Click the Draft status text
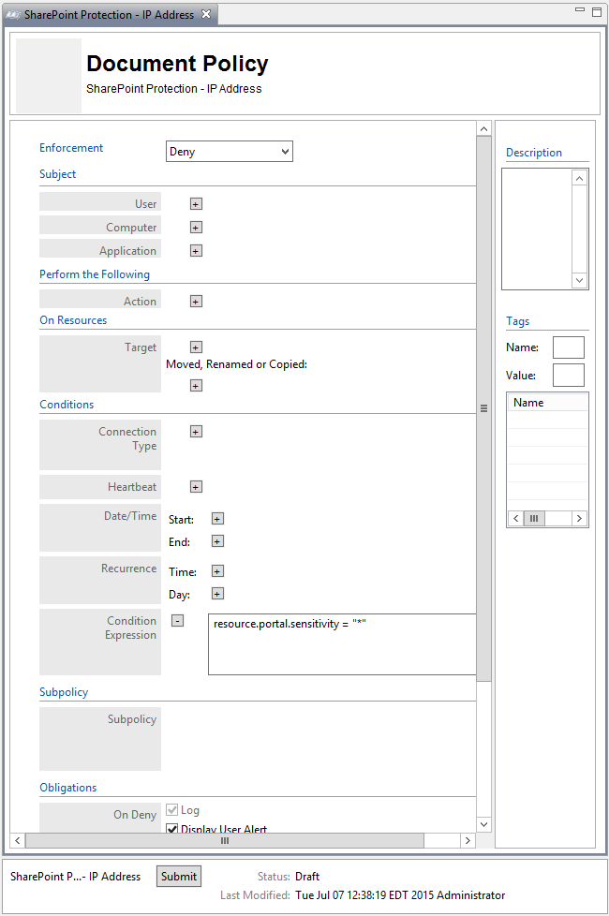Image resolution: width=609 pixels, height=916 pixels. pos(307,877)
